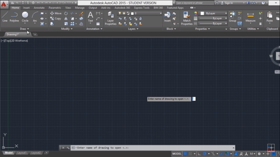Expand the Draw panel
Viewport: 280px width, 157px height.
pos(24,29)
